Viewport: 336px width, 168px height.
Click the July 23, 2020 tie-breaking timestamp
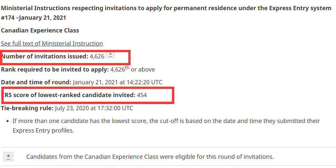point(94,108)
